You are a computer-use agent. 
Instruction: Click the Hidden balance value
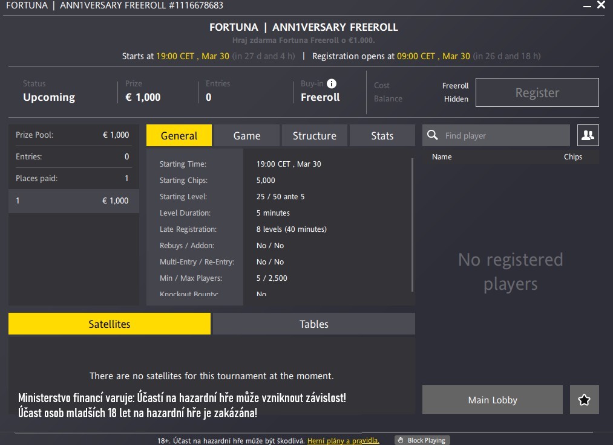(x=456, y=99)
